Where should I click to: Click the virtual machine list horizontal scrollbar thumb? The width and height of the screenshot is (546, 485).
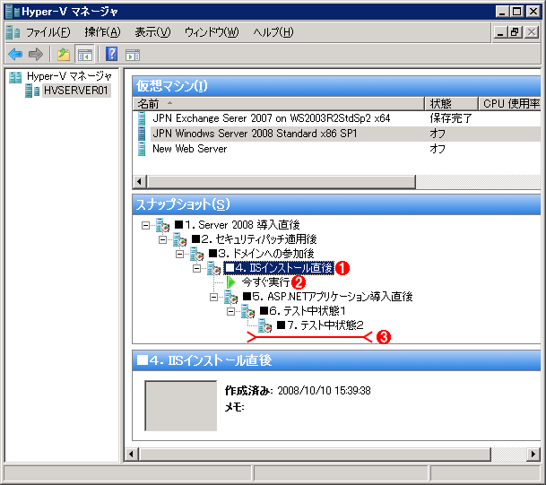[282, 181]
